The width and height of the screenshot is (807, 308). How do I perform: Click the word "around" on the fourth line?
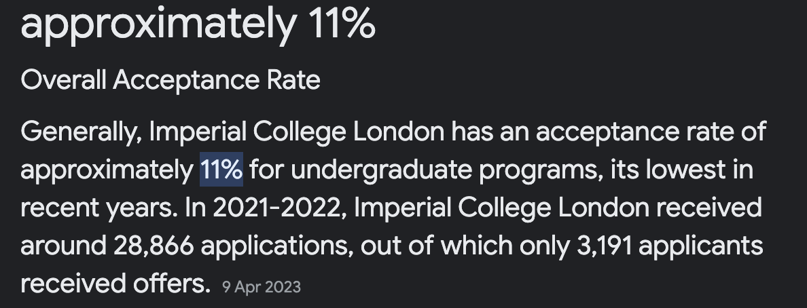click(x=60, y=246)
